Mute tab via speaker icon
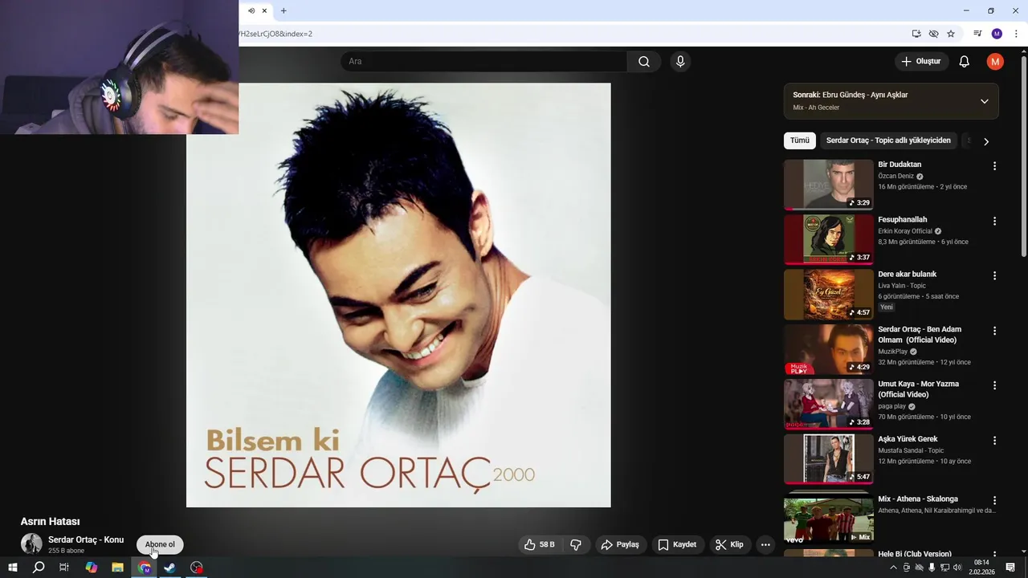Image resolution: width=1028 pixels, height=578 pixels. (251, 10)
